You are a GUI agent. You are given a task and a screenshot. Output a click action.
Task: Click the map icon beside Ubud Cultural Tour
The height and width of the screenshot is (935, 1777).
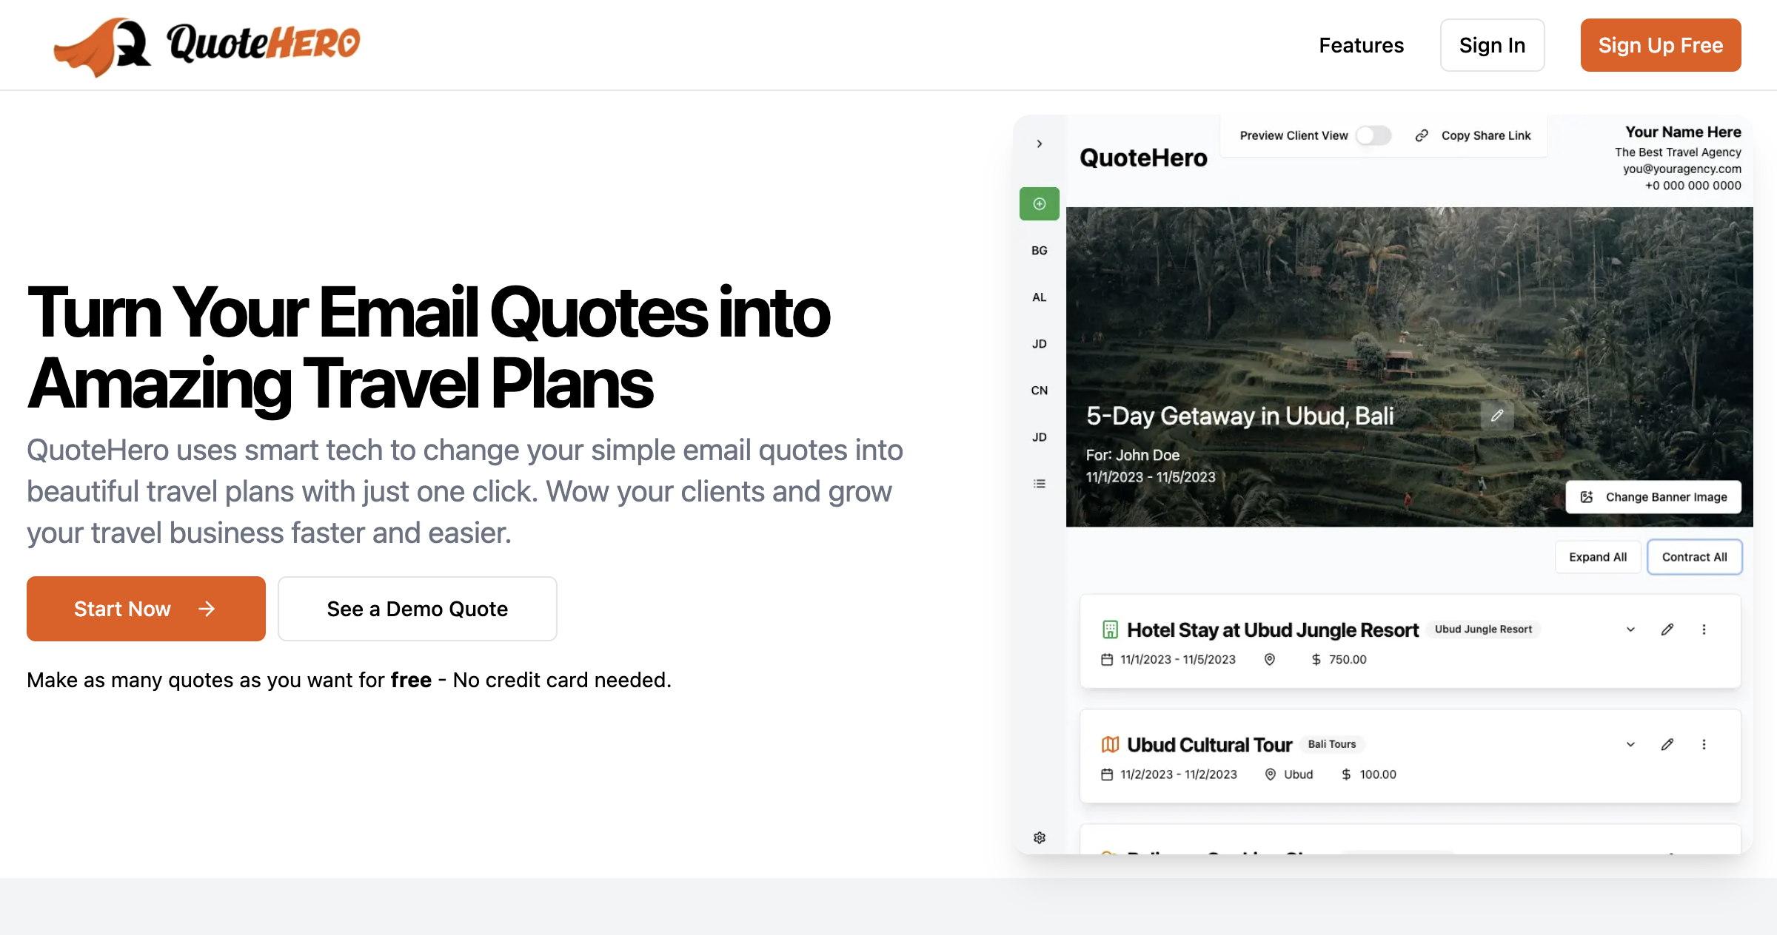click(x=1109, y=744)
